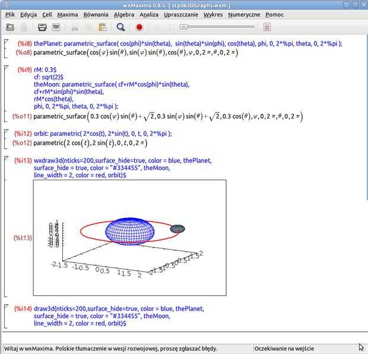Click the help icon at toolbar end
The height and width of the screenshot is (354, 368).
(x=267, y=27)
